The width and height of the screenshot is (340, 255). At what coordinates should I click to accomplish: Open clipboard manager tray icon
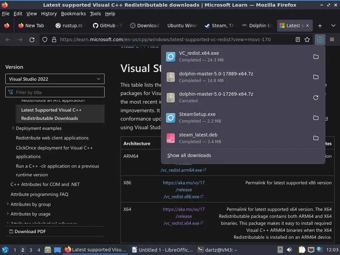point(302,250)
